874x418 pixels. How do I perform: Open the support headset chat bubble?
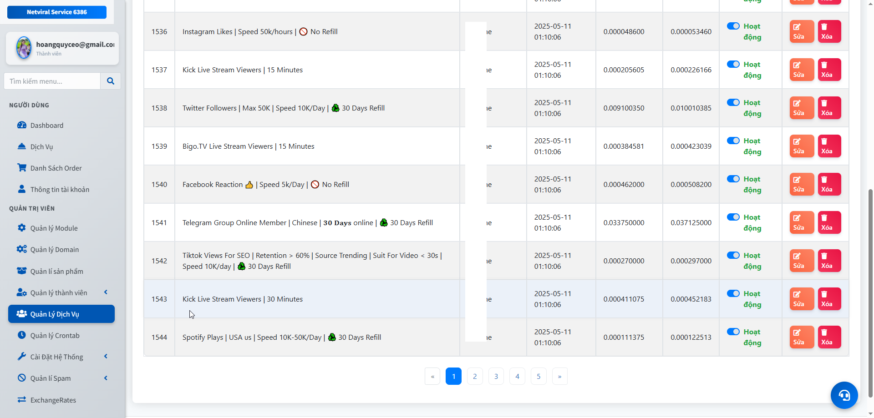844,395
